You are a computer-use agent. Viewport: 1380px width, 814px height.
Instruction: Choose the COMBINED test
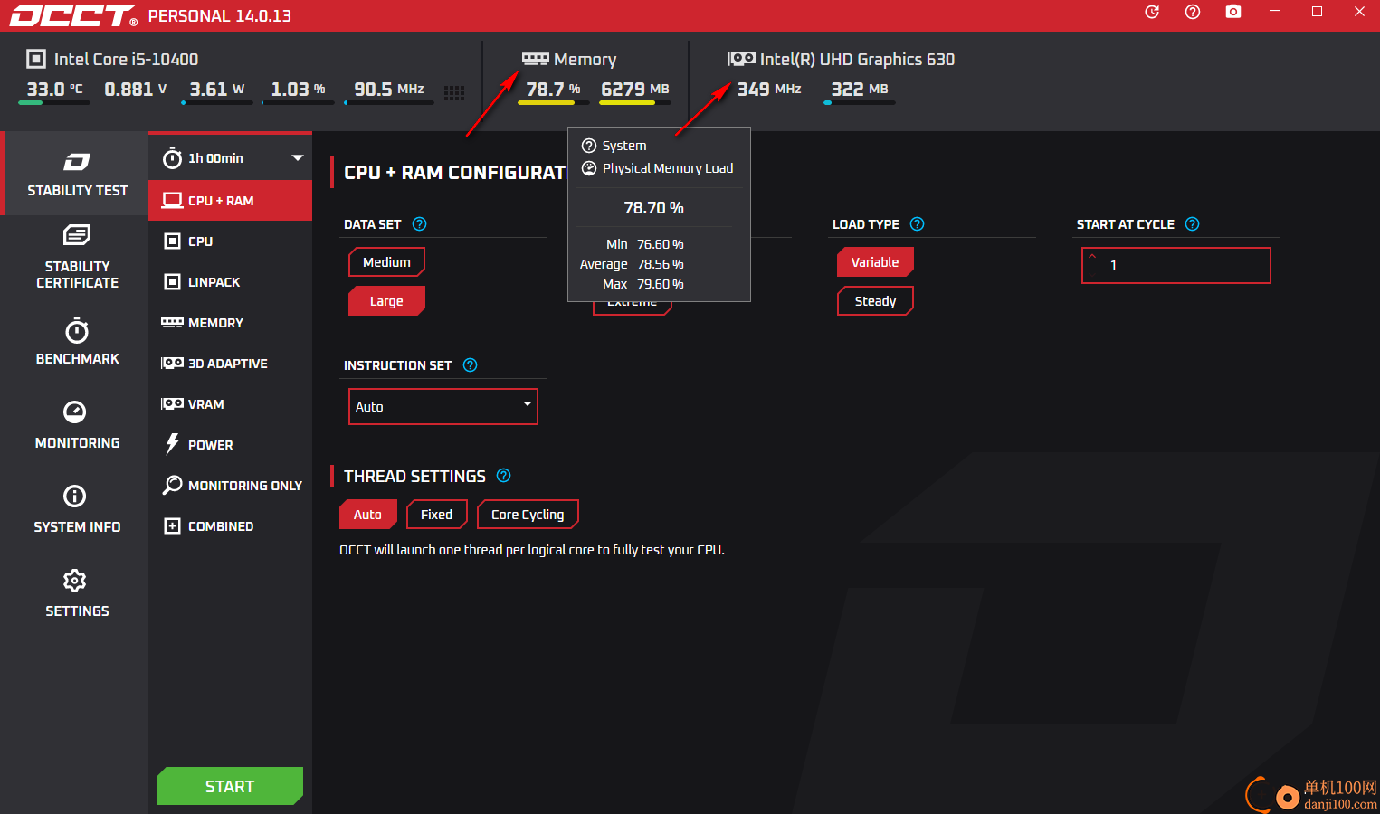(230, 526)
